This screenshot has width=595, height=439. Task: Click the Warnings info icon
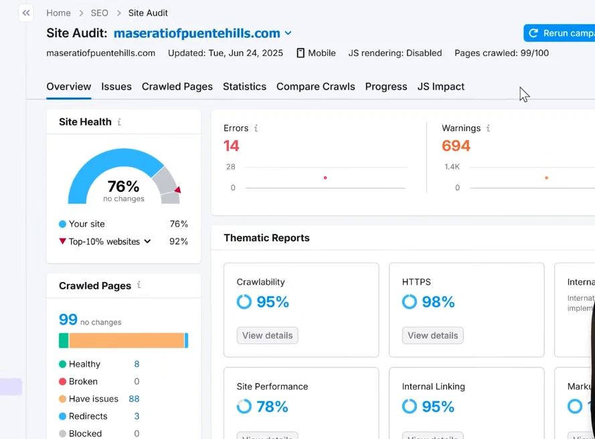coord(489,128)
